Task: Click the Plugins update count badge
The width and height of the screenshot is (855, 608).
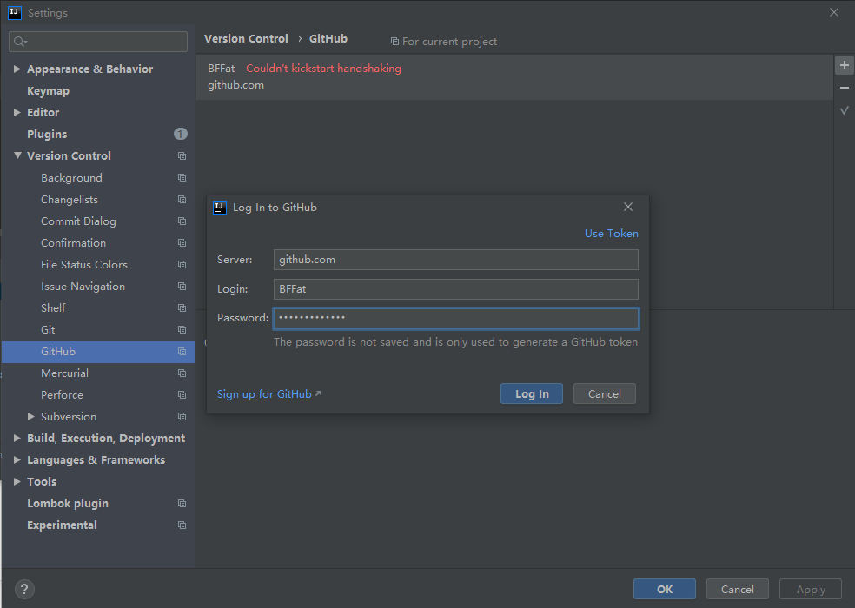Action: pyautogui.click(x=181, y=134)
